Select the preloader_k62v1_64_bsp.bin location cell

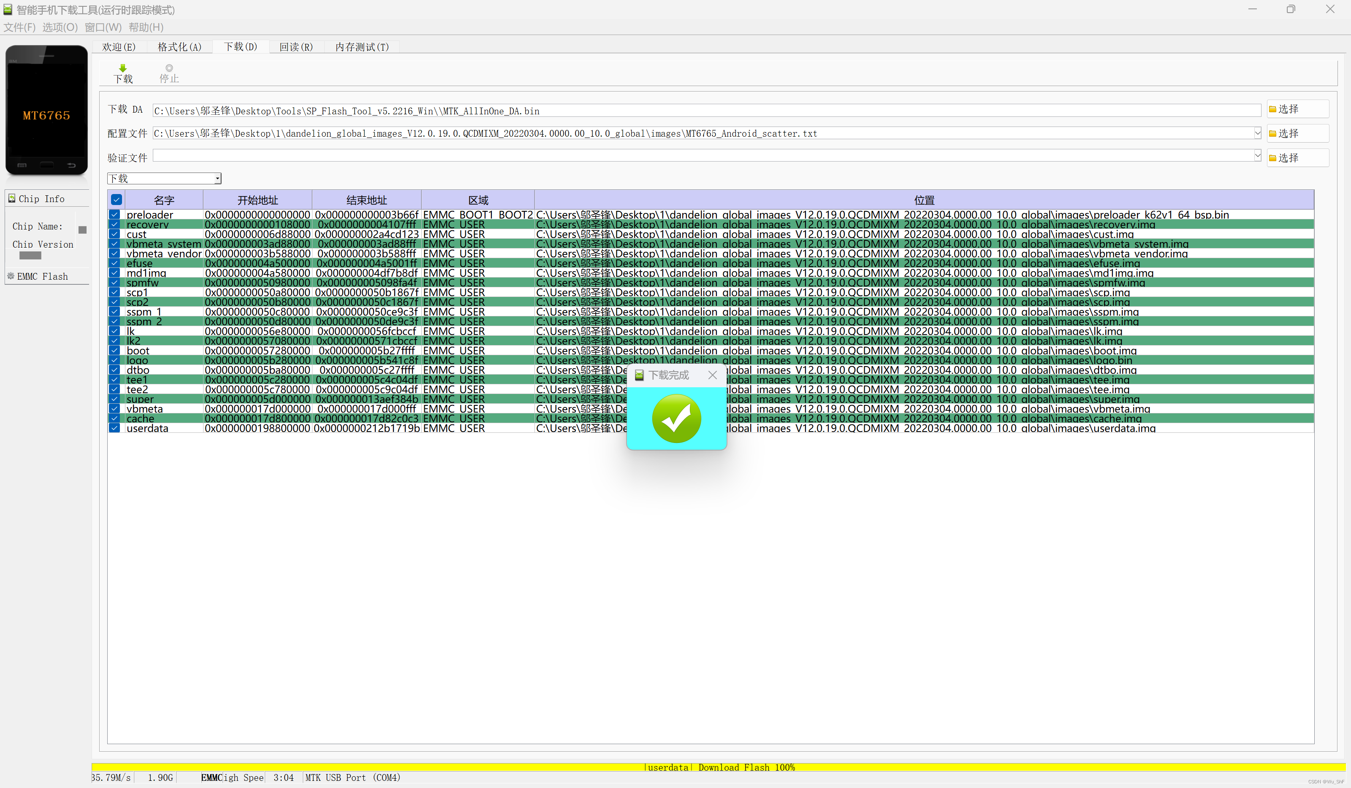coord(924,214)
